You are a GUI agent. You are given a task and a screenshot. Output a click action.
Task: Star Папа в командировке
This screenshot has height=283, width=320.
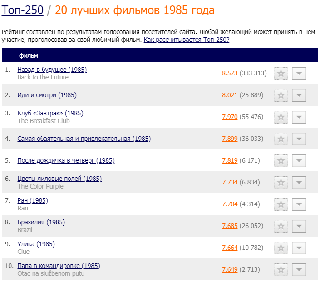(281, 270)
